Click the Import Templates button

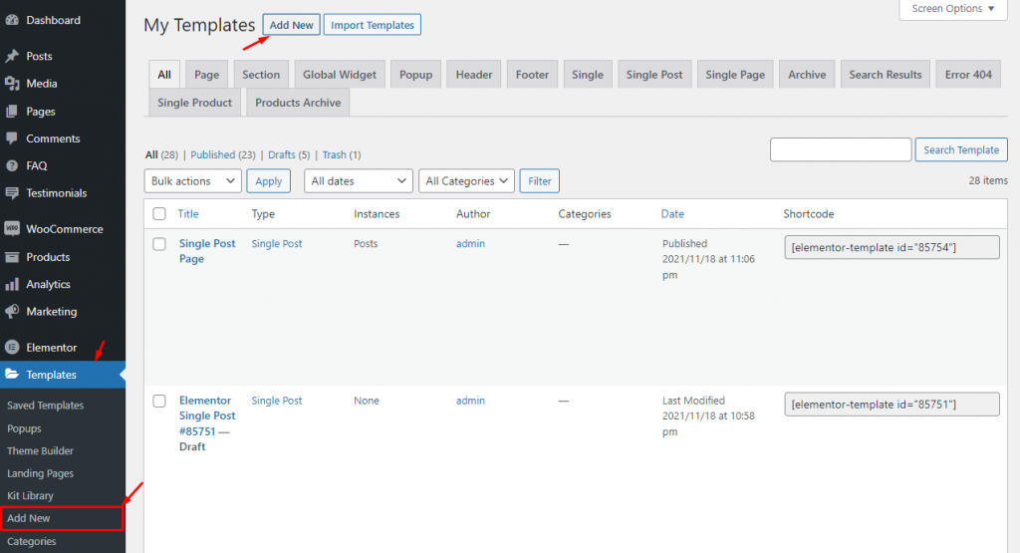(x=373, y=25)
